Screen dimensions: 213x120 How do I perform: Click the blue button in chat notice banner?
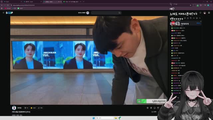click(198, 23)
